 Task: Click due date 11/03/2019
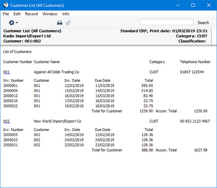point(105,86)
